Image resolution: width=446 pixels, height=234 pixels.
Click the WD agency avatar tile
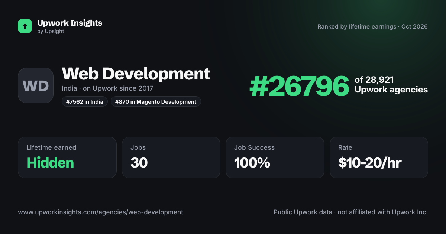tap(36, 85)
